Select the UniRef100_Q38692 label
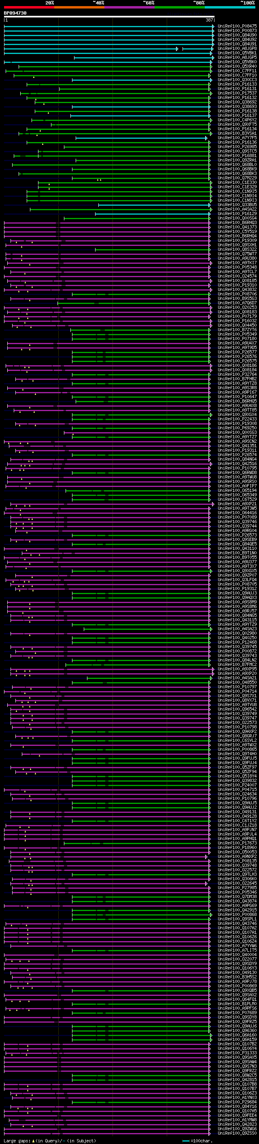Image resolution: width=259 pixels, height=1144 pixels. click(237, 102)
